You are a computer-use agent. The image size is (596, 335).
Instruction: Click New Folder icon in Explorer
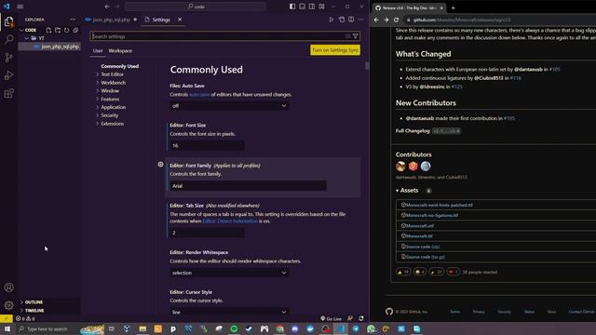[58, 30]
